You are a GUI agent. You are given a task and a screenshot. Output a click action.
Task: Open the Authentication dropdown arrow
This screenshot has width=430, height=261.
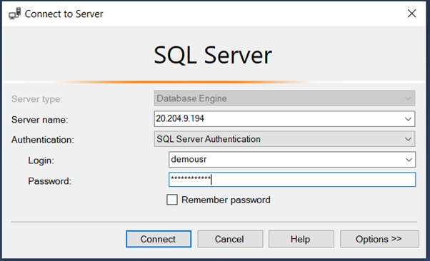pyautogui.click(x=408, y=139)
